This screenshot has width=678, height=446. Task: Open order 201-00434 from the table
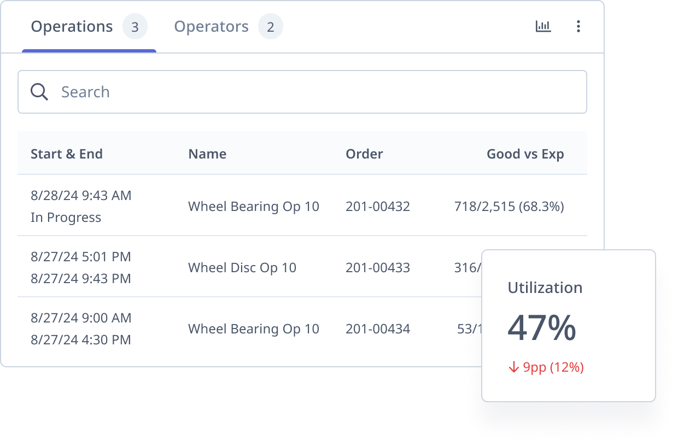click(377, 328)
